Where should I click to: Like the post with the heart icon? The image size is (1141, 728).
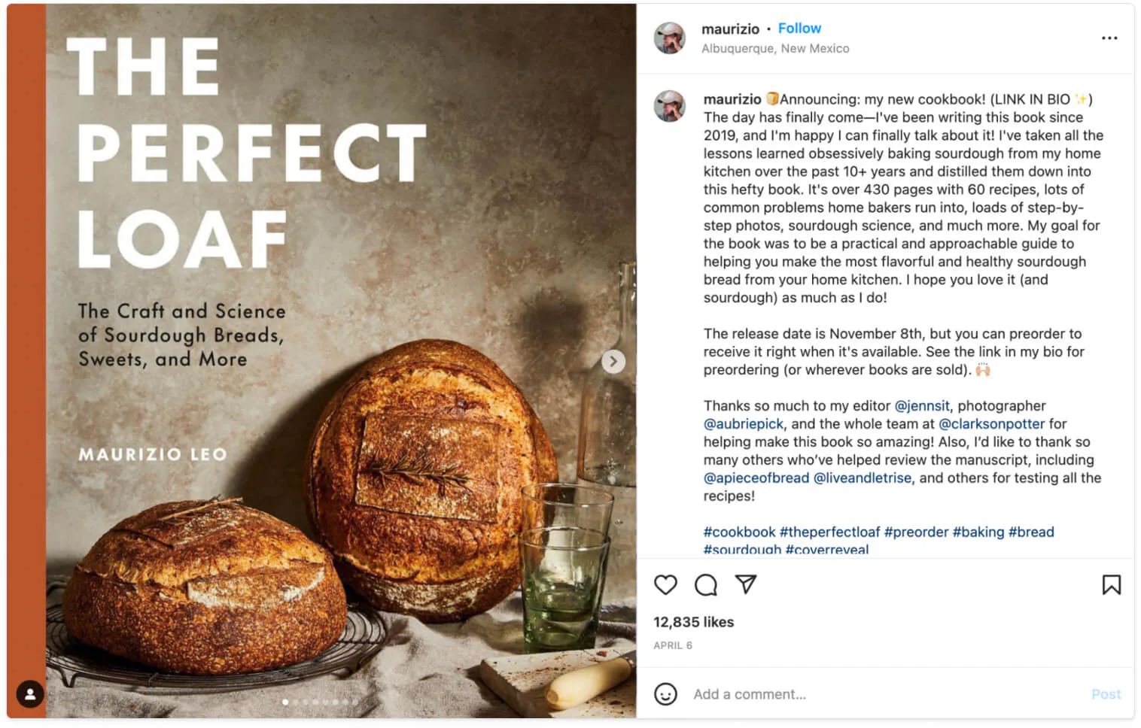pos(665,585)
